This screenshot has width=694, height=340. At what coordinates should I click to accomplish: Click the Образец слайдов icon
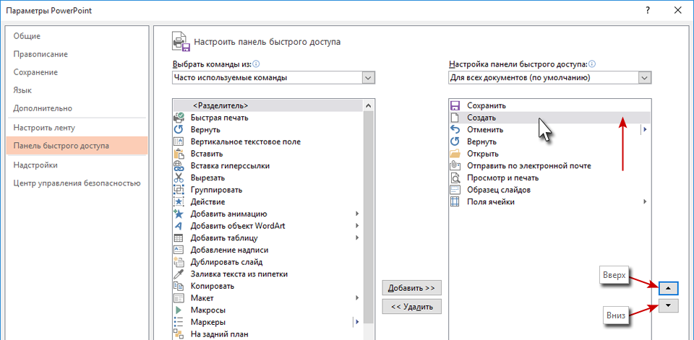[x=455, y=190]
